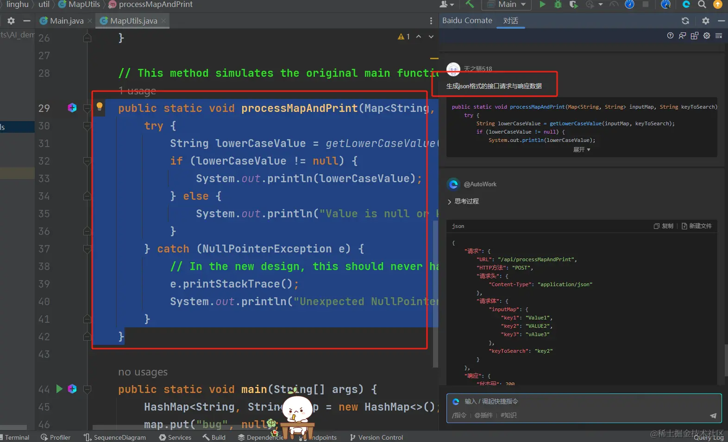Click the orange update arrow icon
The image size is (728, 442).
[717, 4]
